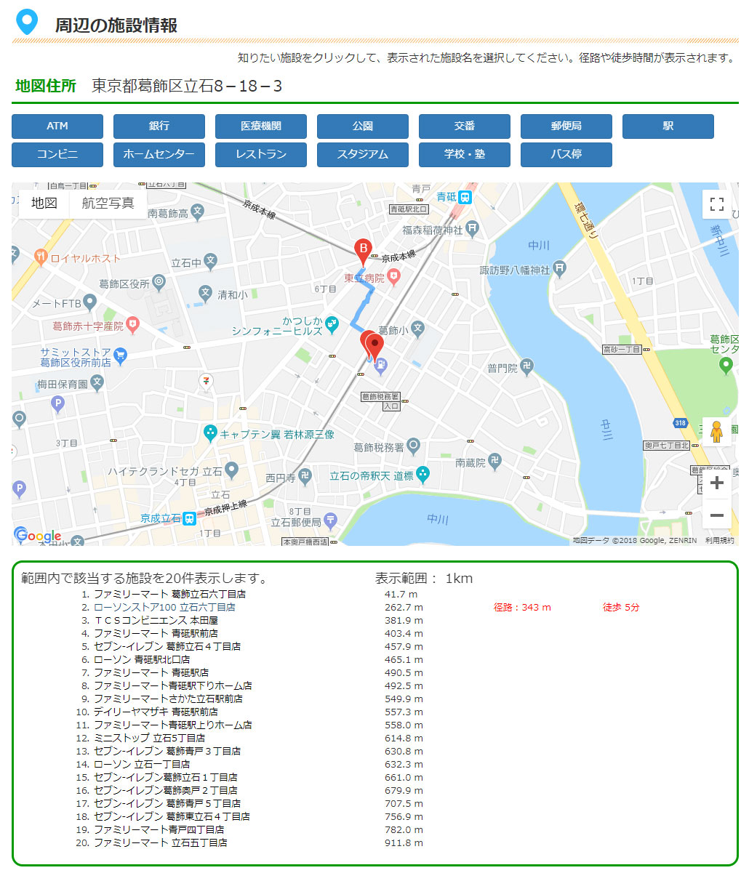Click the Google logo on the map
Viewport: 749px width, 881px height.
(38, 536)
